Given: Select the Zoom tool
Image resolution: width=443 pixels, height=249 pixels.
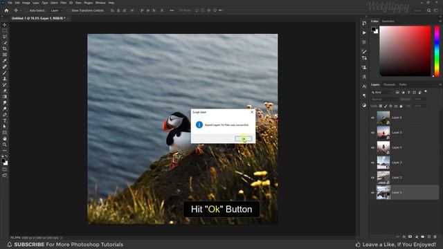Looking at the screenshot, I should point(5,145).
